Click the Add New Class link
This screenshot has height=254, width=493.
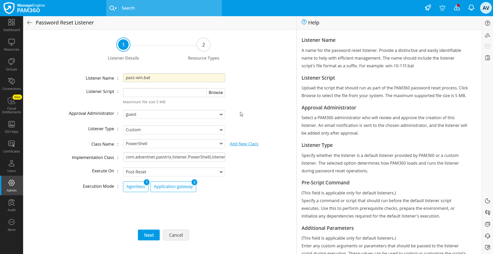click(244, 144)
